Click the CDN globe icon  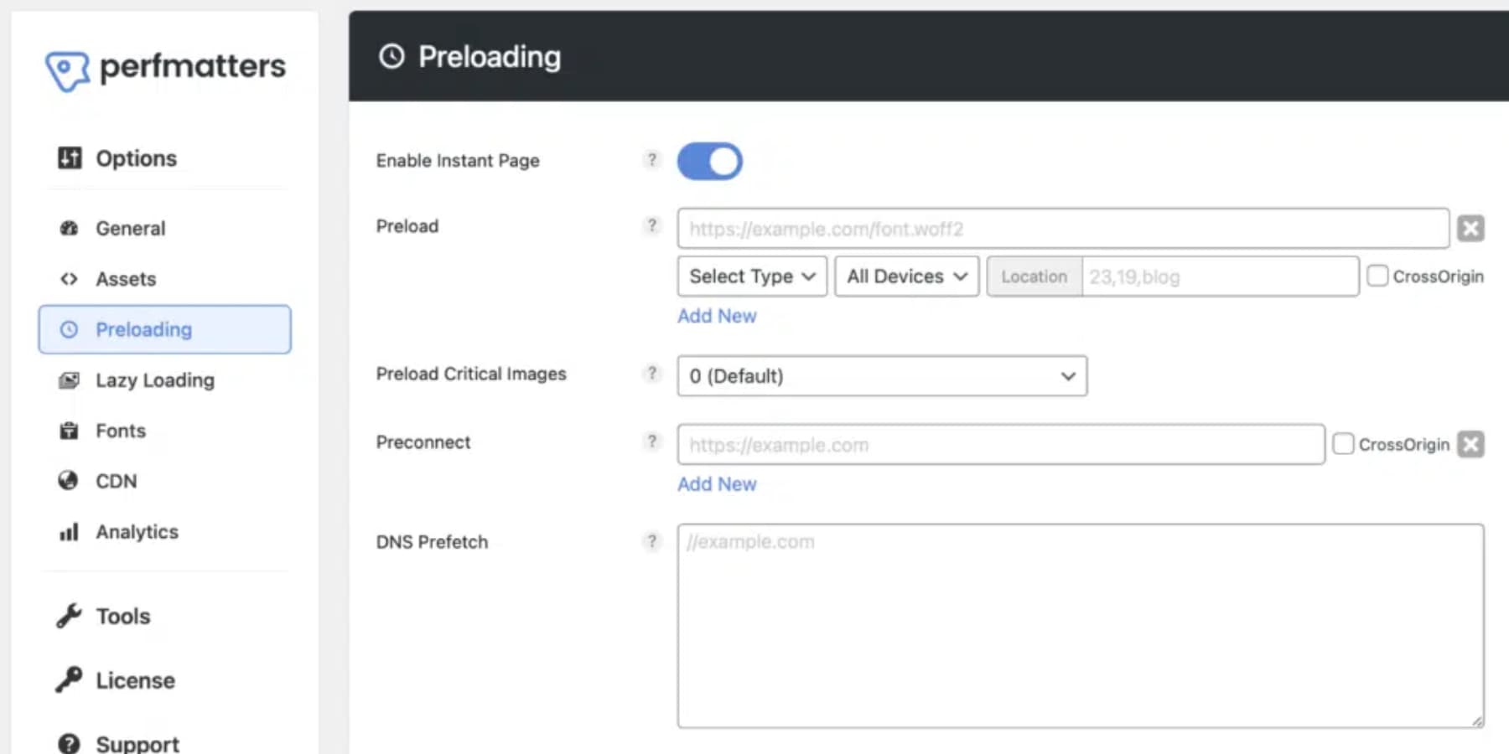tap(70, 481)
